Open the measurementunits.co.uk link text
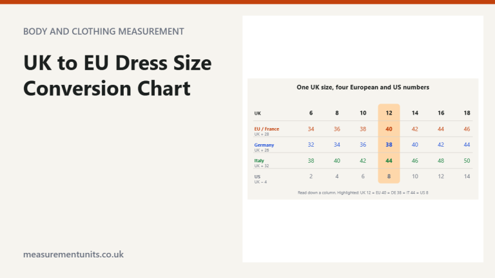 (x=73, y=254)
